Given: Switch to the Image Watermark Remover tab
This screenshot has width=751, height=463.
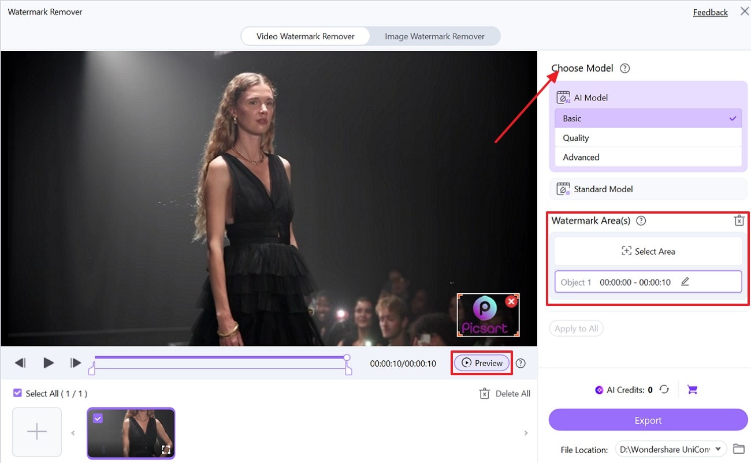Looking at the screenshot, I should [x=434, y=36].
